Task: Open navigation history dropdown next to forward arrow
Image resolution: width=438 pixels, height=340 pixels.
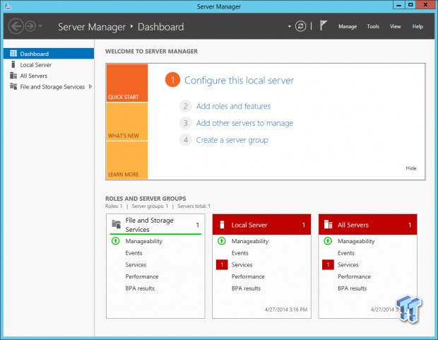Action: (x=40, y=26)
